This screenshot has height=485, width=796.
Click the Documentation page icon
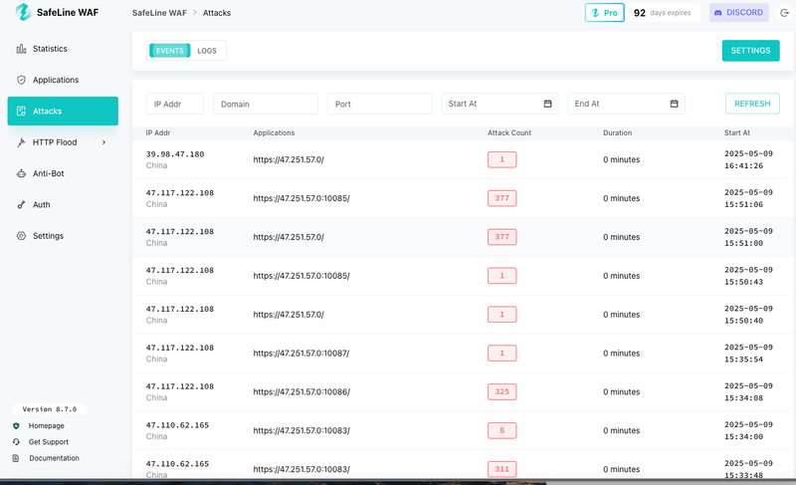click(16, 458)
